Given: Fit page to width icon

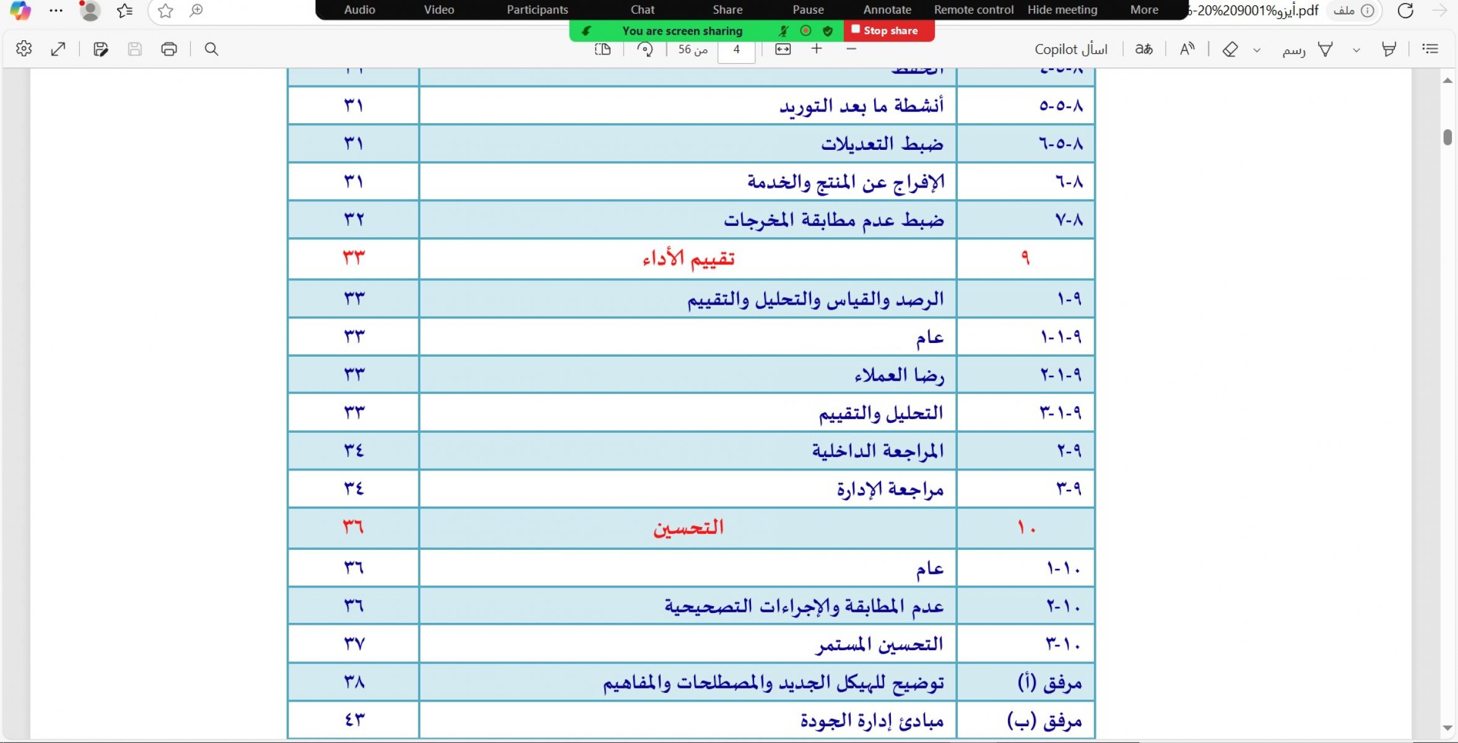Looking at the screenshot, I should click(783, 49).
